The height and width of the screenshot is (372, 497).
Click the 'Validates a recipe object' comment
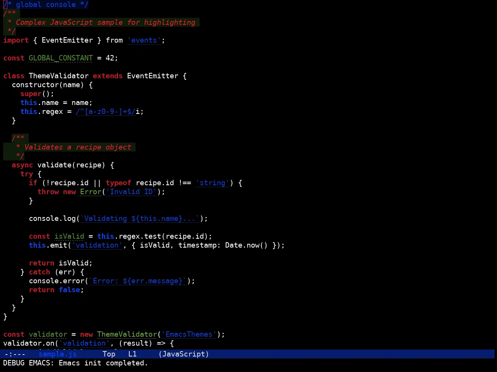pos(78,147)
